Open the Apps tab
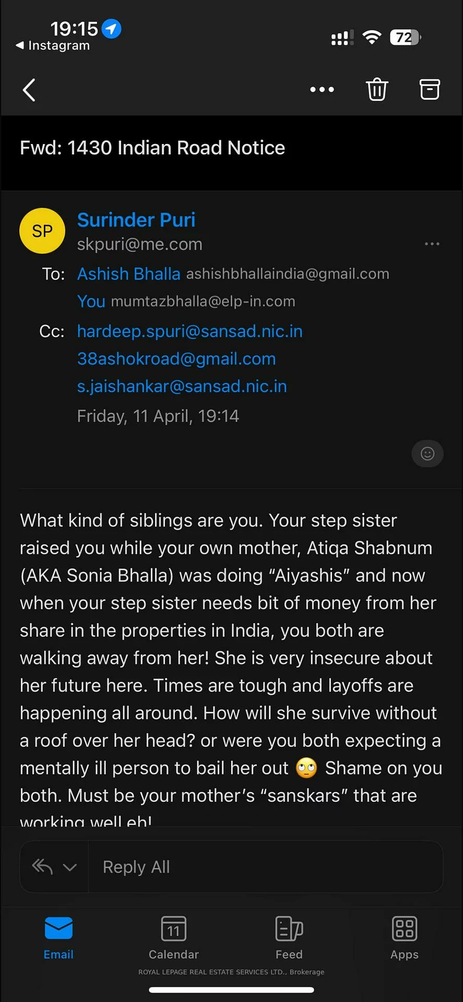This screenshot has height=1002, width=463. point(405,938)
